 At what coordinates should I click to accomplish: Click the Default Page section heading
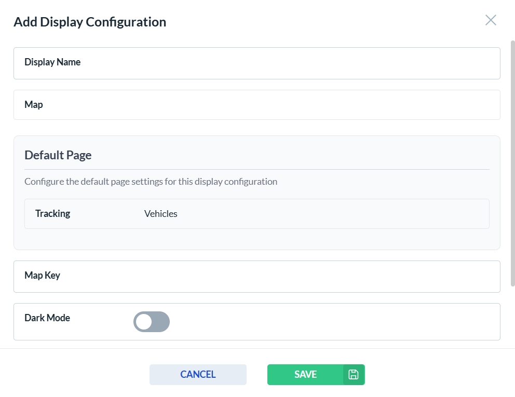click(x=58, y=155)
